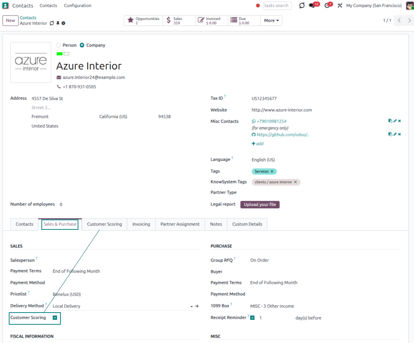Edit the GitHub misc contact with pencil

[395, 134]
